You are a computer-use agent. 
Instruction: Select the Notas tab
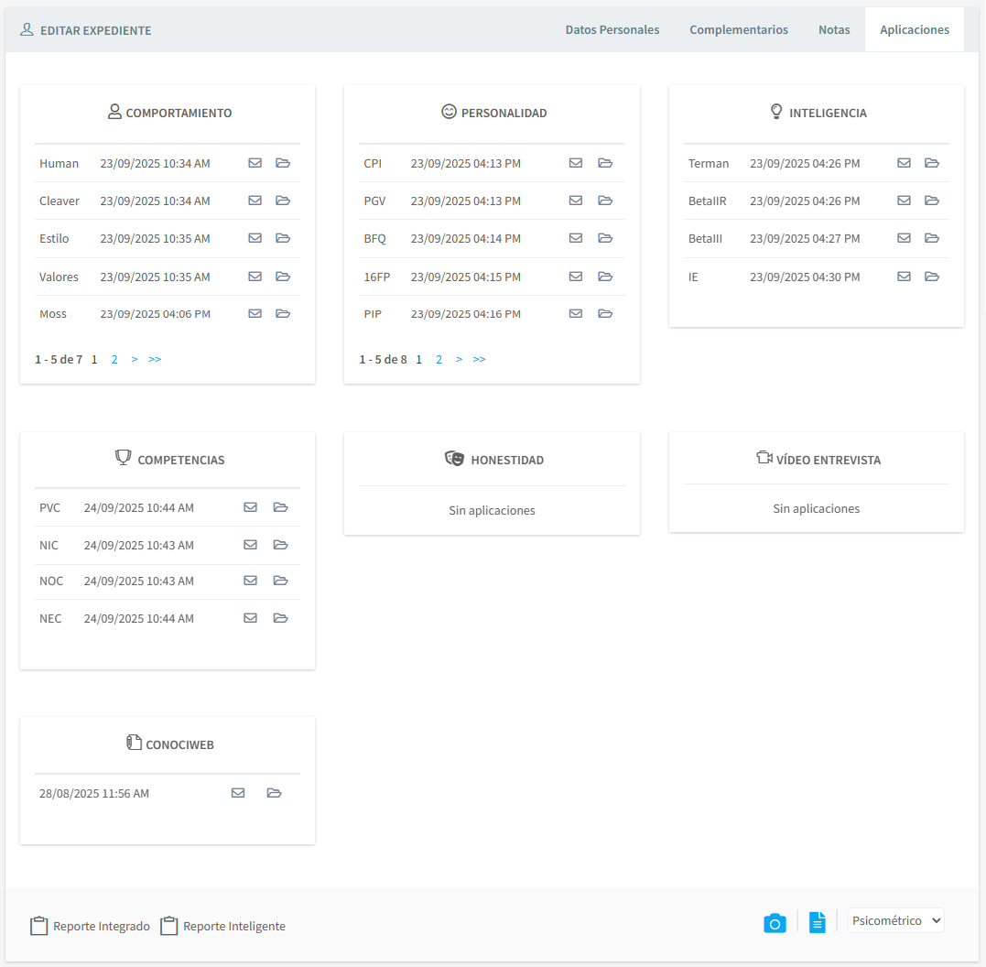[x=833, y=30]
